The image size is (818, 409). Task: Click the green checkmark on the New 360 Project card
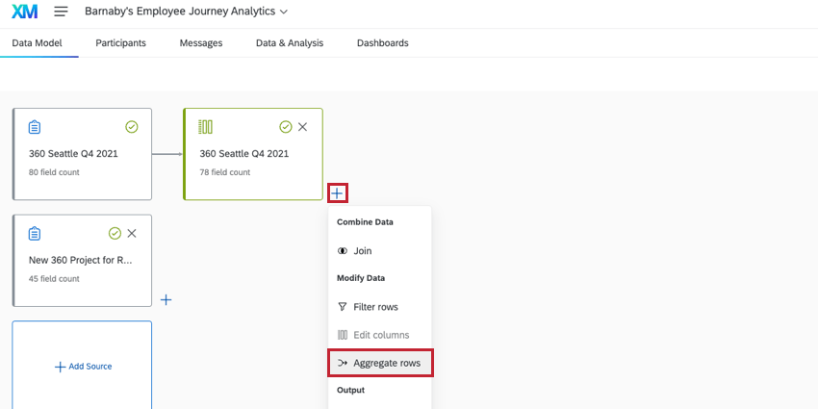coord(115,233)
